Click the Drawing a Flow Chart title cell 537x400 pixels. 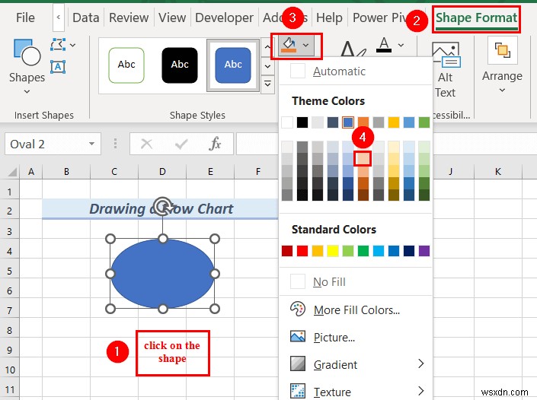(x=161, y=208)
